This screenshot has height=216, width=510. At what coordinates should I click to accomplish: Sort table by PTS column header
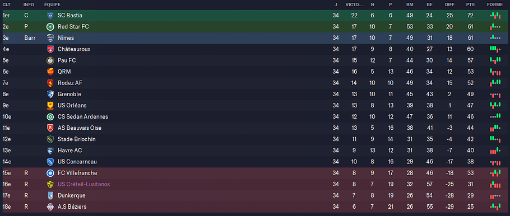coord(470,4)
